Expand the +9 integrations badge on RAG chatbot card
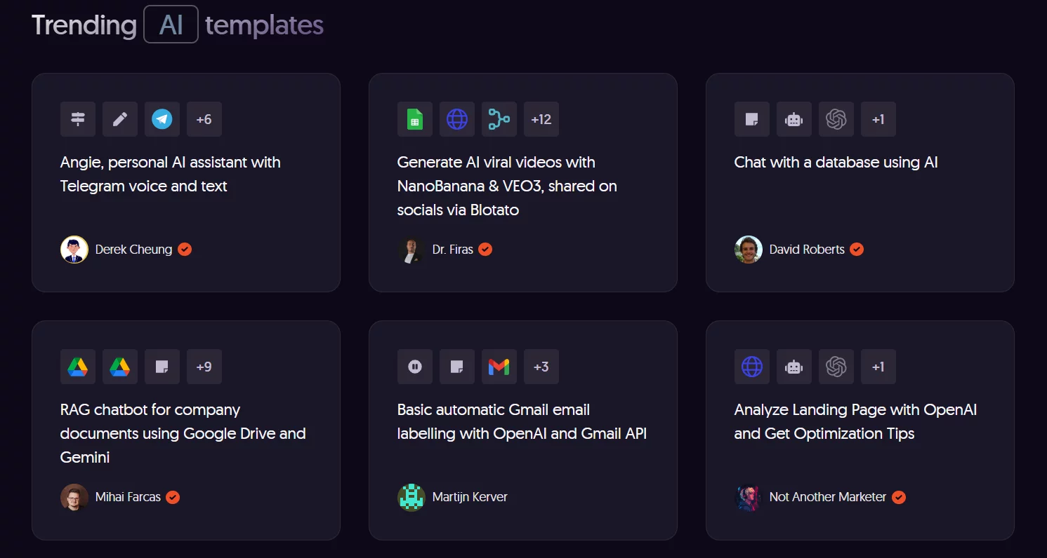 [x=204, y=367]
